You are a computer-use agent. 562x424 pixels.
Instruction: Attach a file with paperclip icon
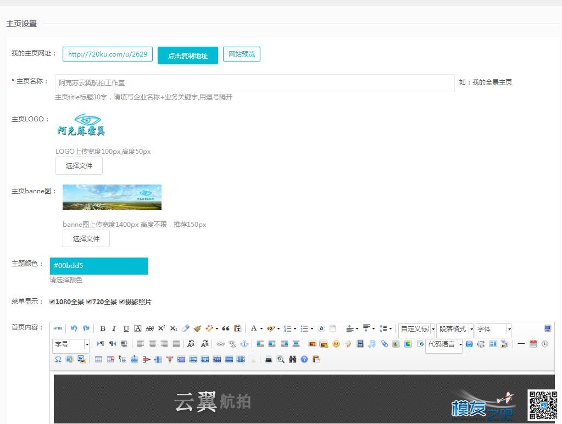pyautogui.click(x=384, y=344)
